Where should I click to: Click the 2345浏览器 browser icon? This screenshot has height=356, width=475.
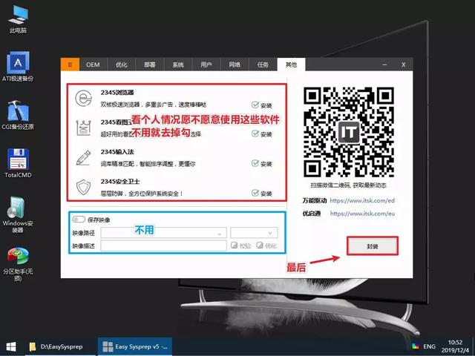[x=84, y=98]
